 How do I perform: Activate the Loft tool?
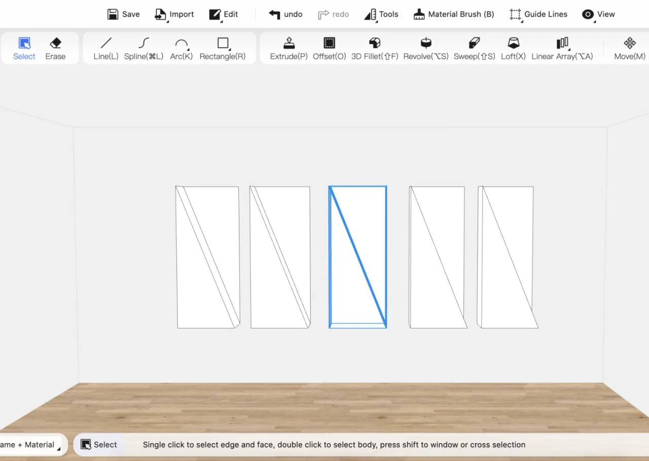[x=513, y=43]
